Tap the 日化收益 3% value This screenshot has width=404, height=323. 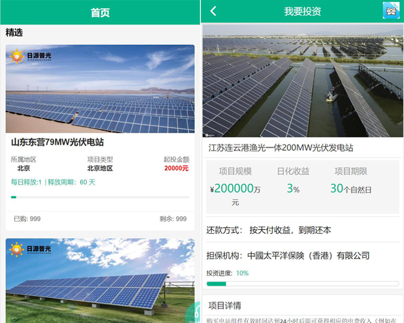pos(293,189)
